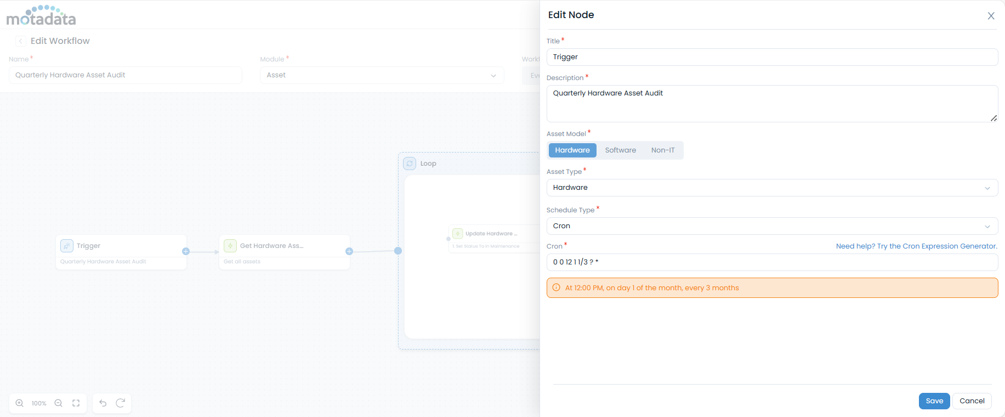Open the Asset Type dropdown
The height and width of the screenshot is (417, 1005).
tap(771, 188)
